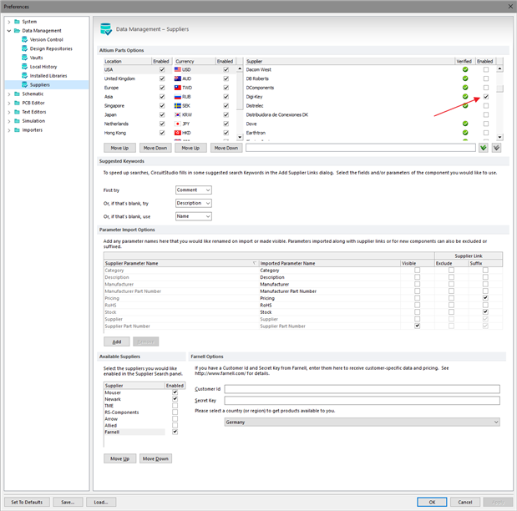Open Installed Libraries settings
The height and width of the screenshot is (511, 517).
(49, 76)
